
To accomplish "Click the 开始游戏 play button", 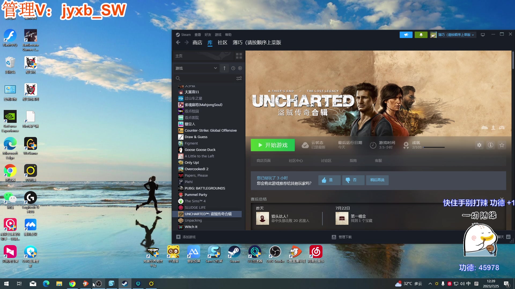I will [x=273, y=145].
